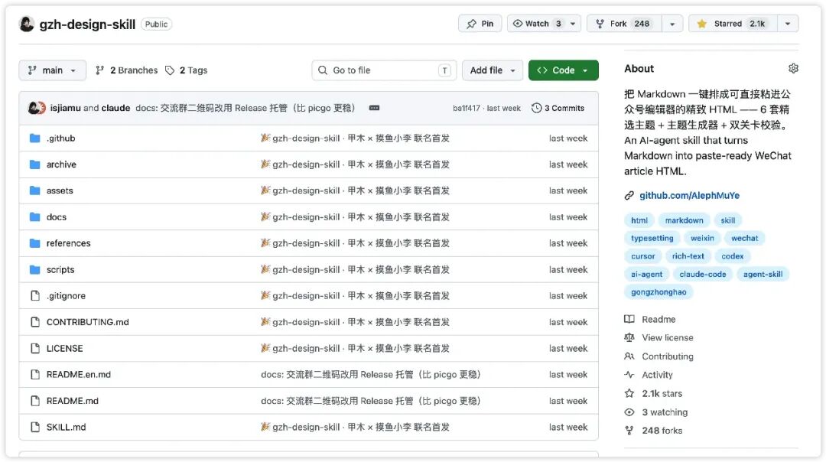Open the scripts folder

[x=60, y=269]
